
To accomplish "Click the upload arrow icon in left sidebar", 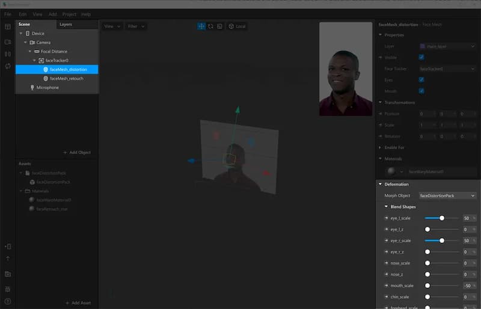I will pos(8,259).
